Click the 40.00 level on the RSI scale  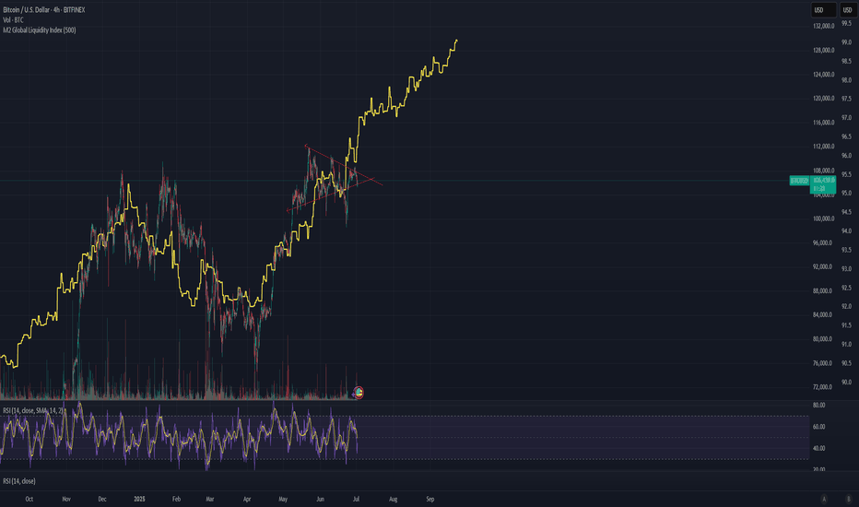coord(819,448)
